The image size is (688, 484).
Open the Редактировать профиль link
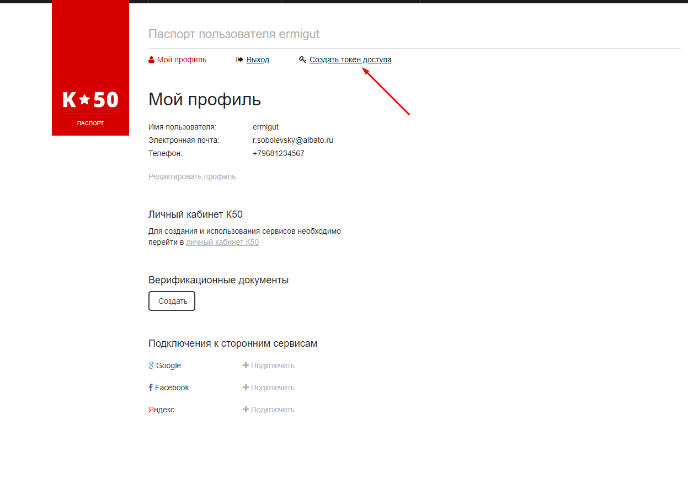[192, 176]
